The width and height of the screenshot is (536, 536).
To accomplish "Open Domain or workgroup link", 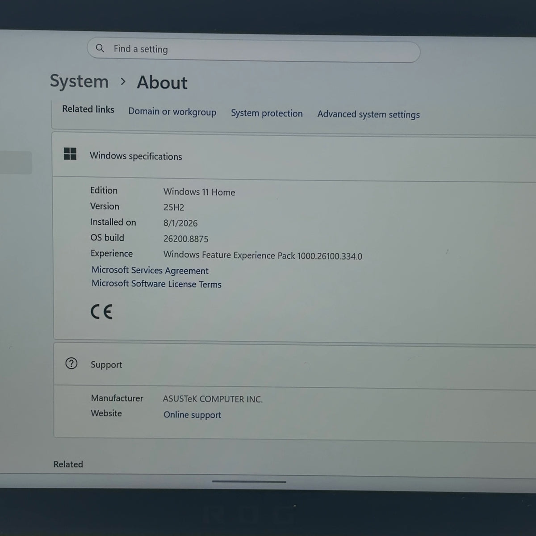I will [172, 112].
